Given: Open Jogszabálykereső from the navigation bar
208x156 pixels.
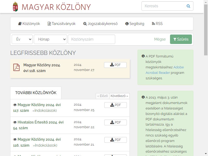Looking at the screenshot, I should pyautogui.click(x=100, y=24).
